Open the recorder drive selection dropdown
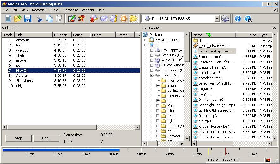 point(217,19)
